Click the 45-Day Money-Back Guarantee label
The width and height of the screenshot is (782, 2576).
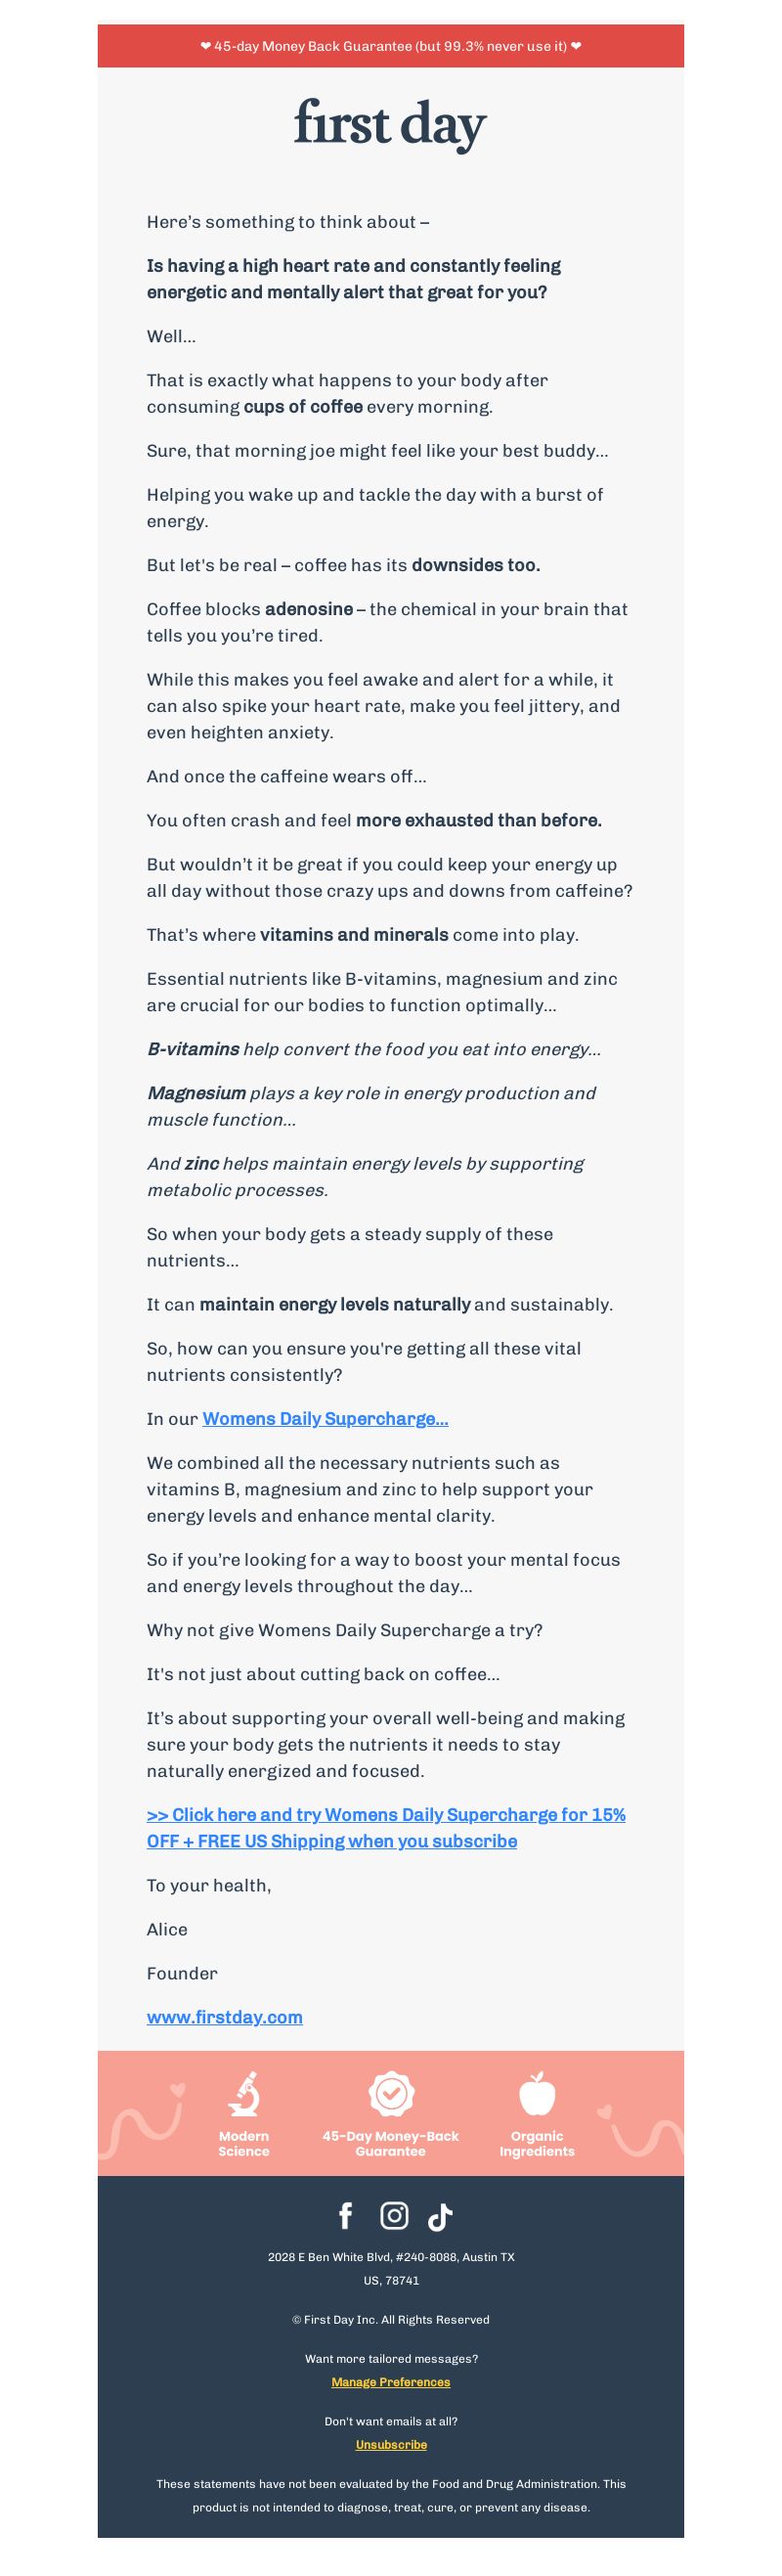pos(391,2144)
